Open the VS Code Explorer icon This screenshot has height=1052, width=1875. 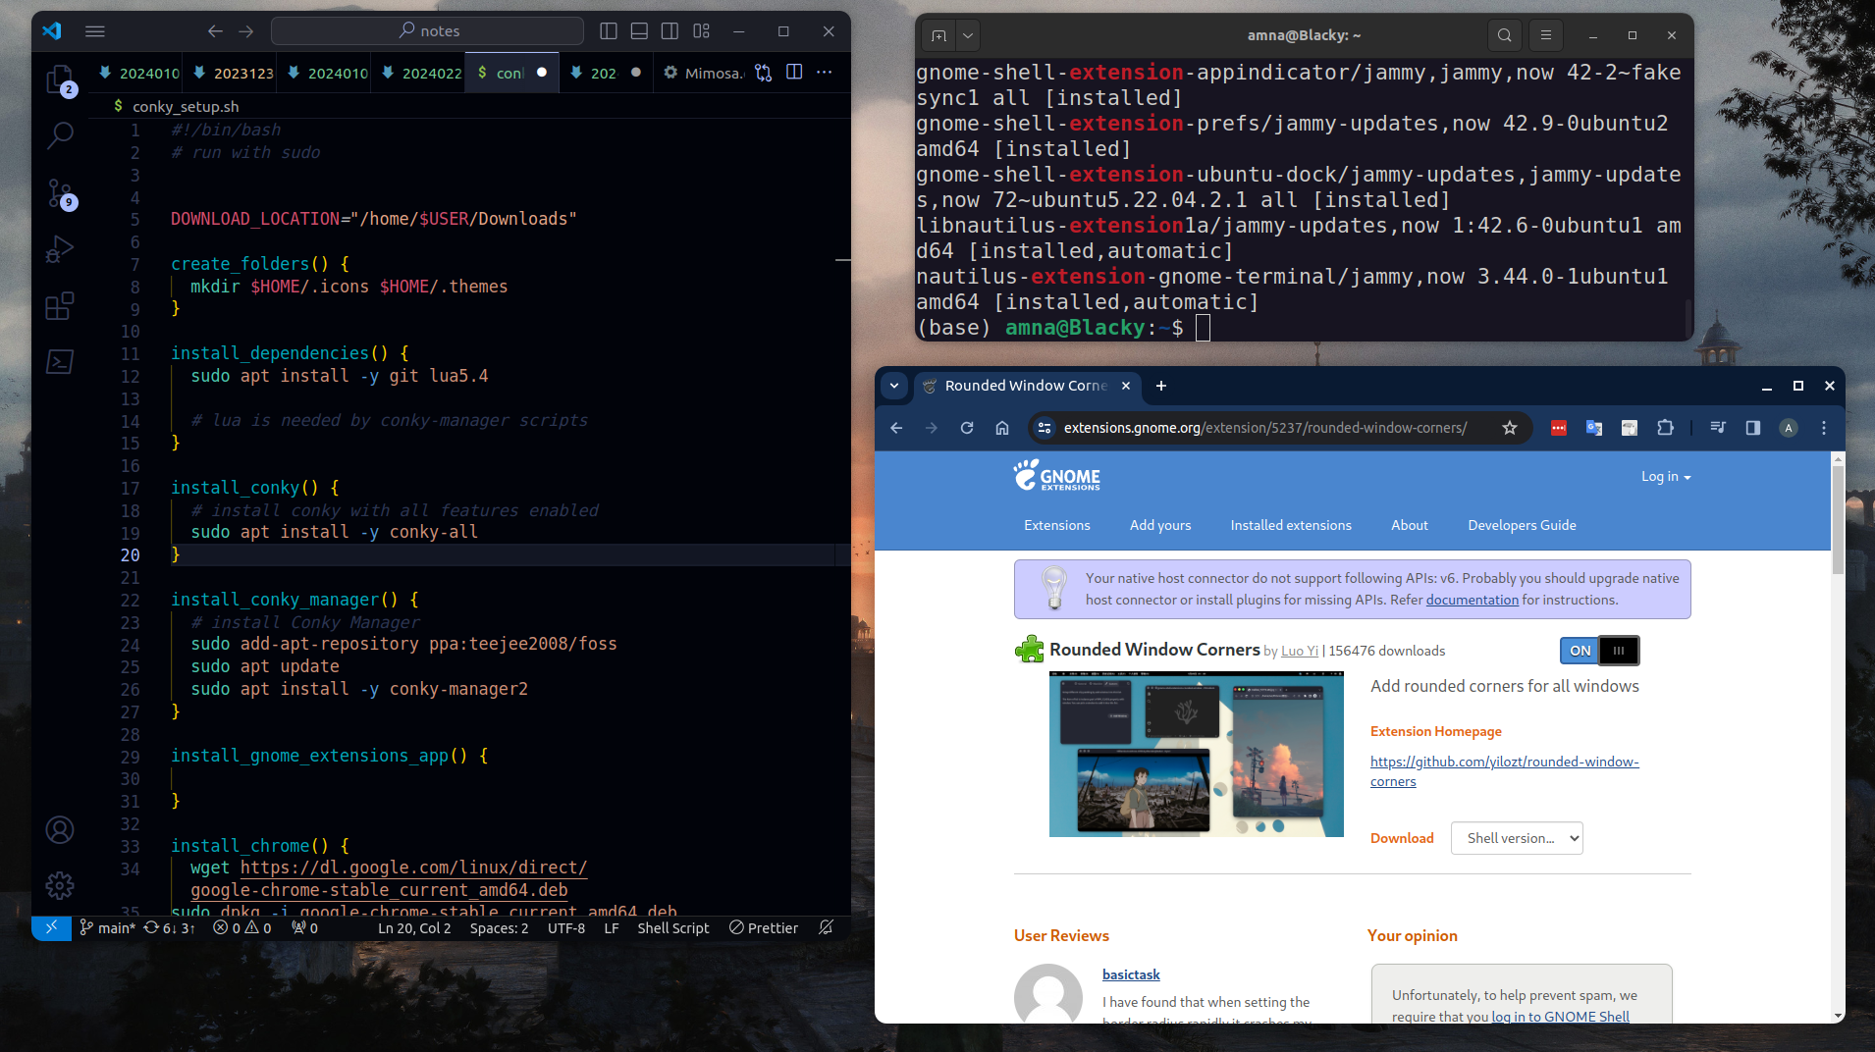coord(60,79)
